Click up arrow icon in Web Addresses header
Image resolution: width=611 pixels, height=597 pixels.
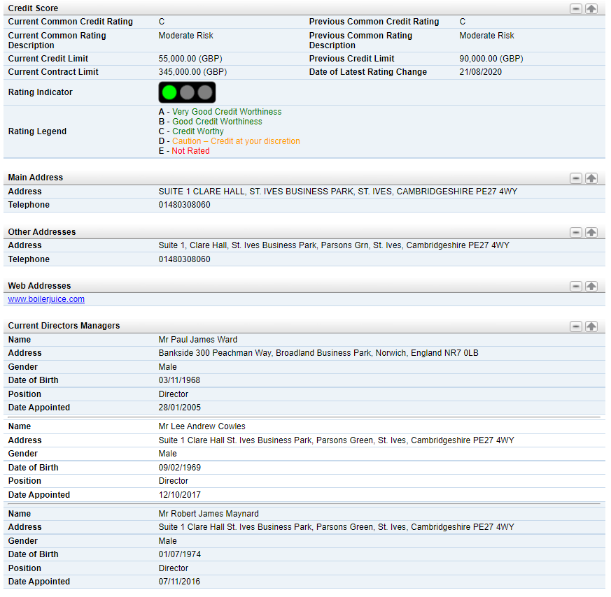coord(591,286)
